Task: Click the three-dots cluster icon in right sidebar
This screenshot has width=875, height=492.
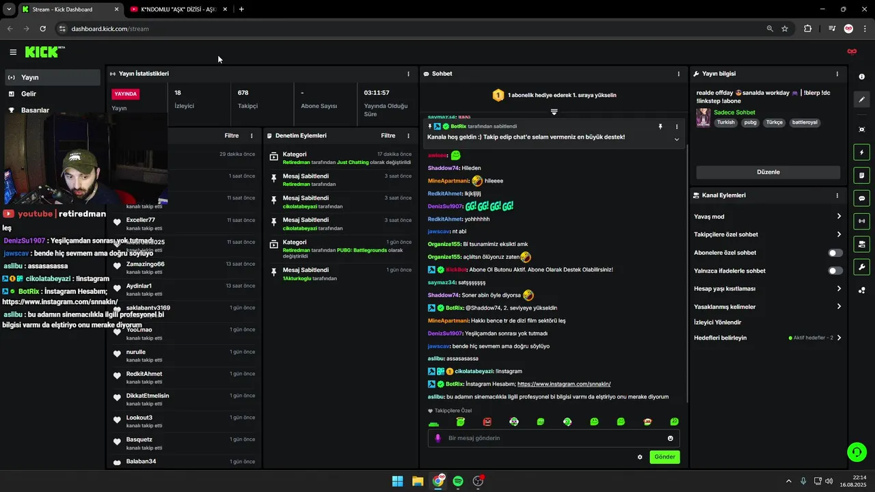Action: 861,290
